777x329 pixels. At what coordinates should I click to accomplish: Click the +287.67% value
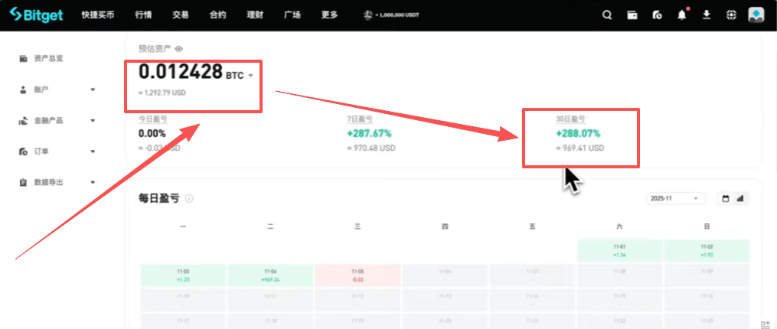(x=368, y=133)
